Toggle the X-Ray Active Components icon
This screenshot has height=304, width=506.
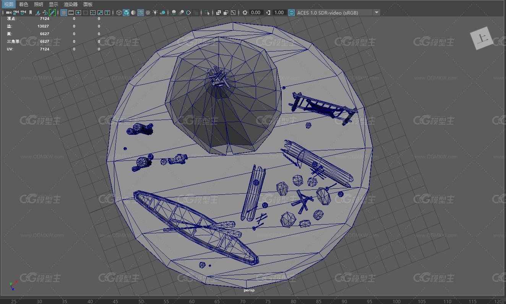226,13
